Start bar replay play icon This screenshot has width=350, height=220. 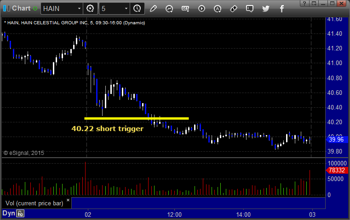(201, 9)
